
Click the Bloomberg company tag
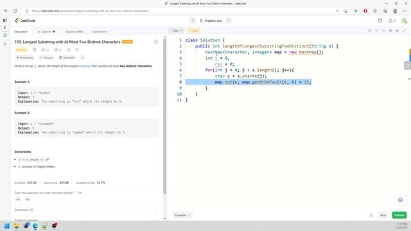click(x=24, y=58)
